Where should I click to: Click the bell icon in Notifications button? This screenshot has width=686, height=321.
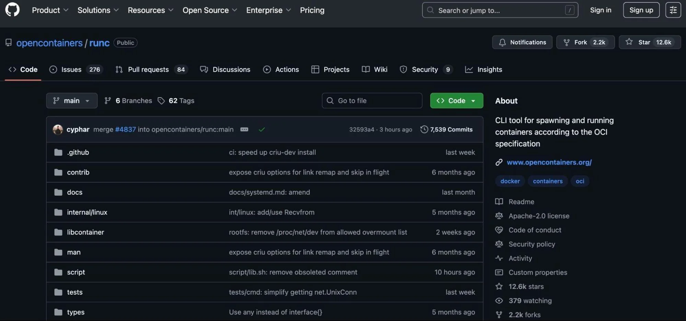coord(502,42)
